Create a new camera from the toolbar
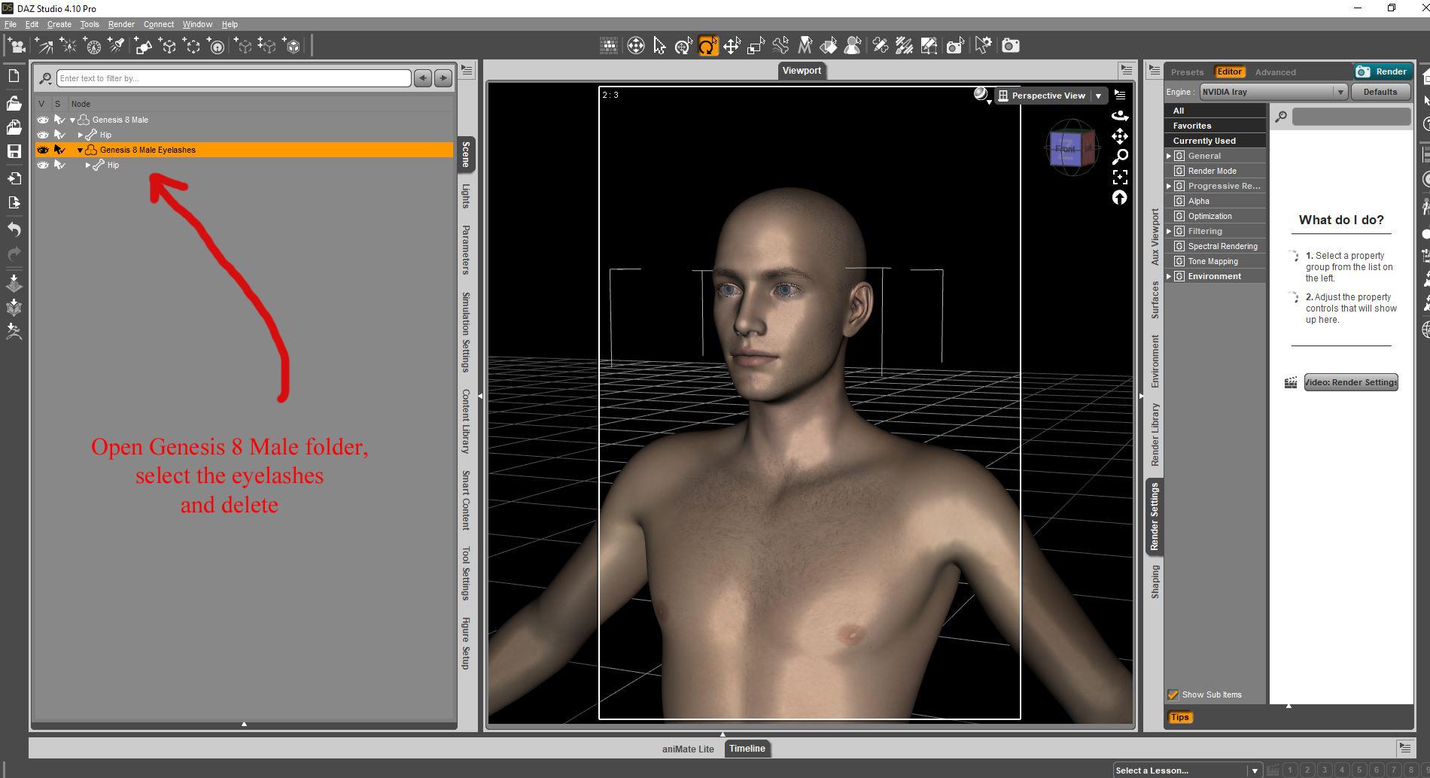The width and height of the screenshot is (1430, 778). (17, 46)
